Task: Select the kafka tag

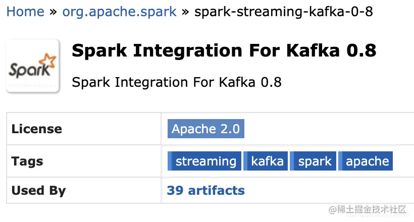Action: (266, 161)
